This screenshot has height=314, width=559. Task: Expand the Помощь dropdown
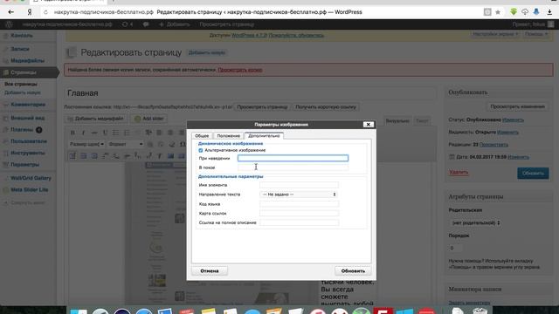[536, 34]
